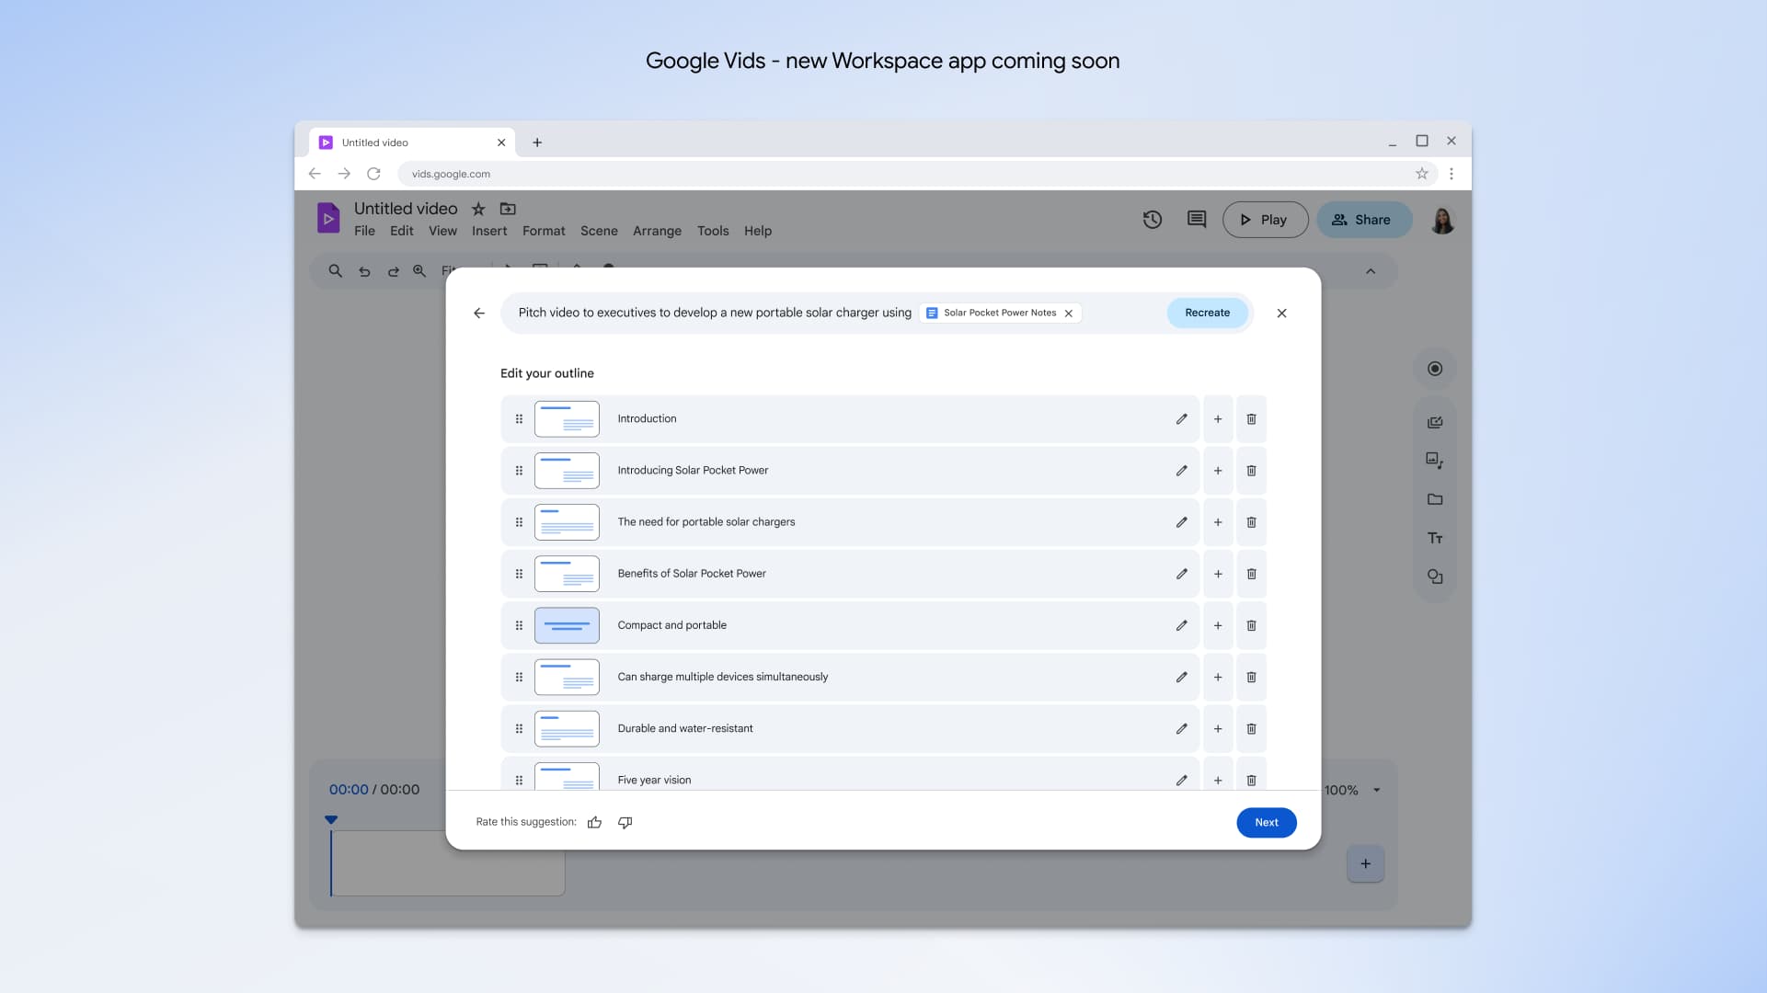Open the Insert menu
Screen dimensions: 1767x993
click(x=488, y=231)
